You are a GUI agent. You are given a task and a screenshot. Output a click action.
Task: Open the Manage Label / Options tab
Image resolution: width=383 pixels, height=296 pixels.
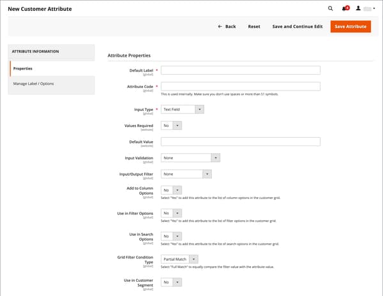52,84
